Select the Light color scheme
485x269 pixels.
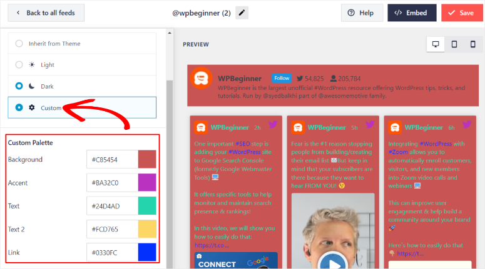coord(82,65)
